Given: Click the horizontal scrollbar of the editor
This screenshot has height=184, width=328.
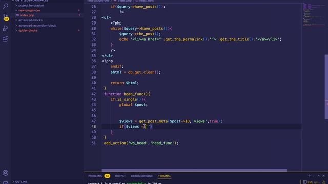Looking at the screenshot, I should point(194,170).
